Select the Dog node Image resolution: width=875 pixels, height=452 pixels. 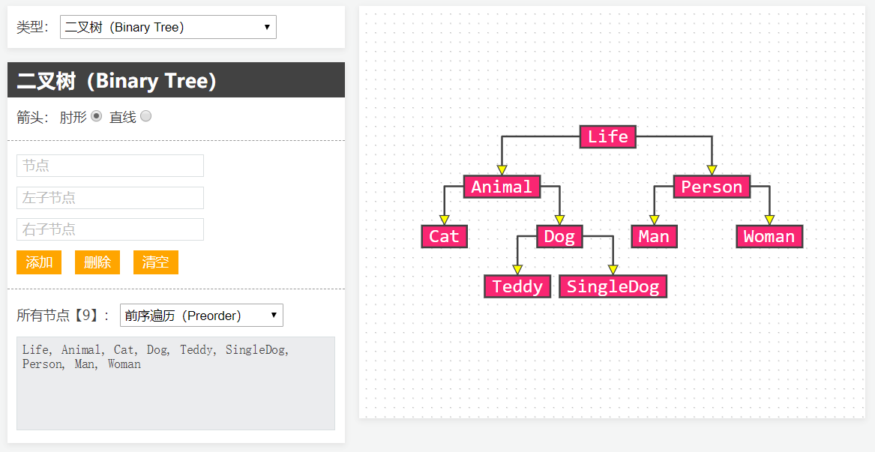click(559, 237)
